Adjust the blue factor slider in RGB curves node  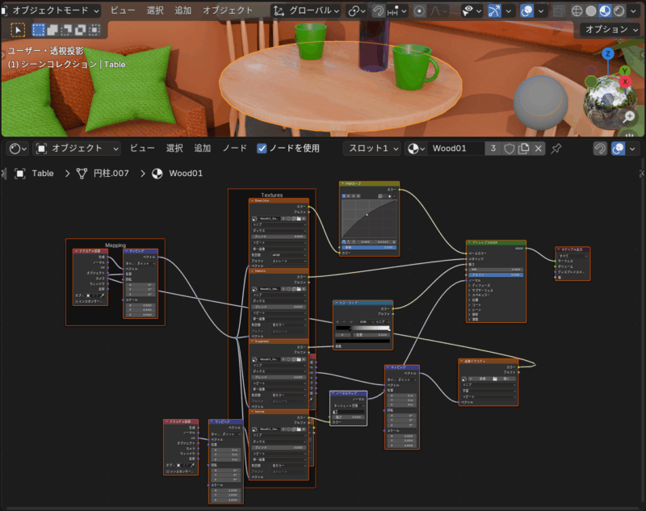pyautogui.click(x=370, y=248)
